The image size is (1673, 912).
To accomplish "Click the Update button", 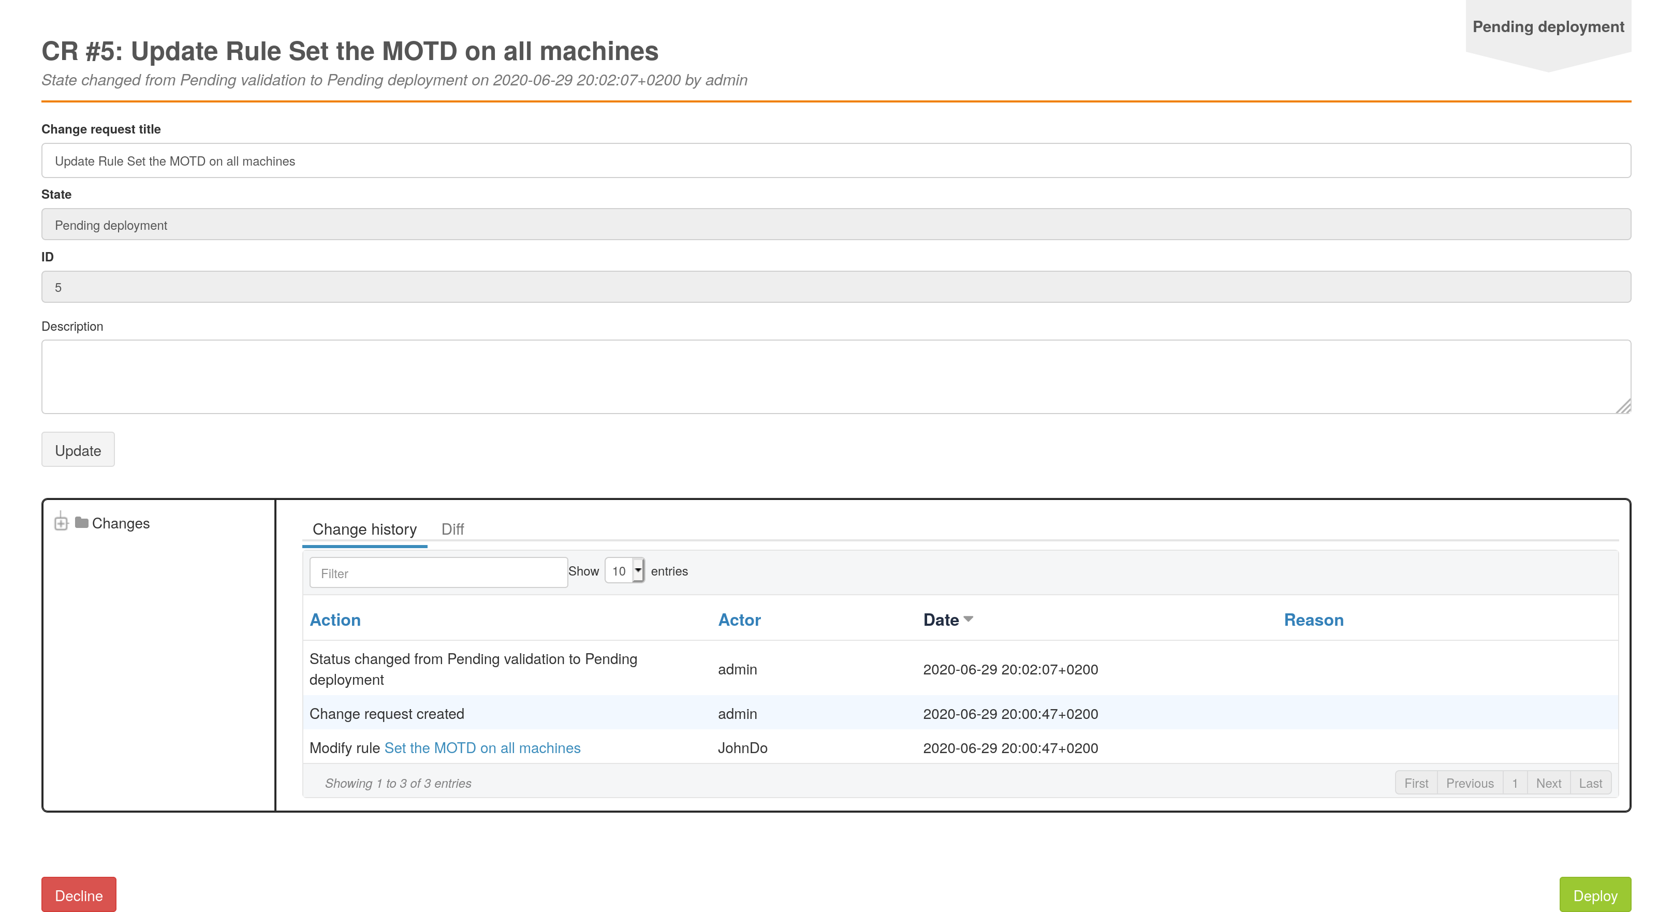I will [x=78, y=450].
